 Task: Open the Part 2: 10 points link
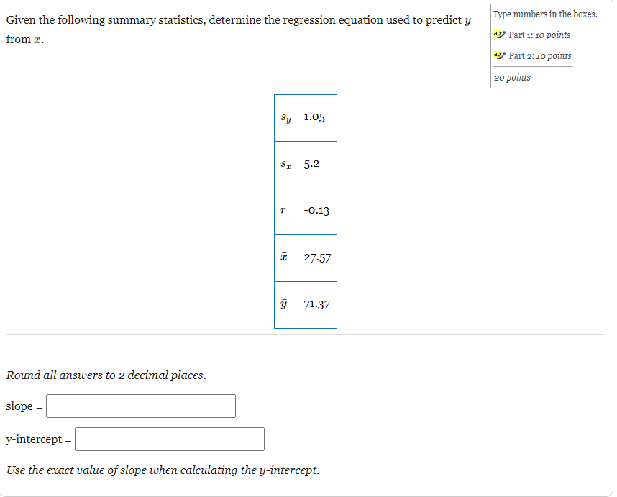point(541,55)
